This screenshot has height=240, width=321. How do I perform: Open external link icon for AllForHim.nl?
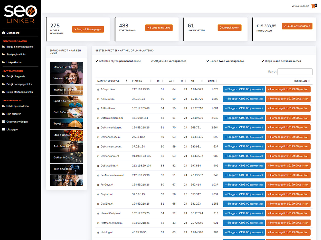pos(98,108)
